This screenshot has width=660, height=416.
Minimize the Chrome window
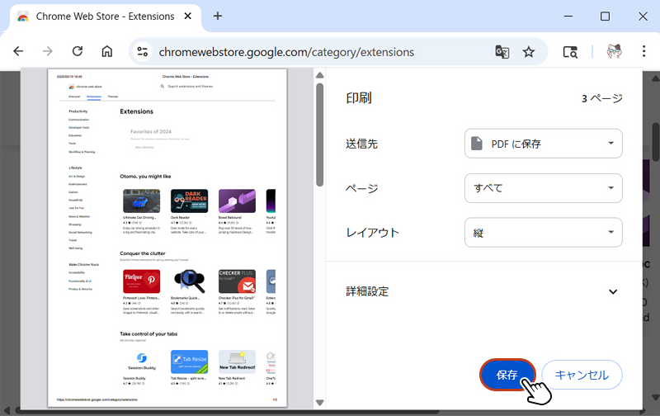(568, 16)
